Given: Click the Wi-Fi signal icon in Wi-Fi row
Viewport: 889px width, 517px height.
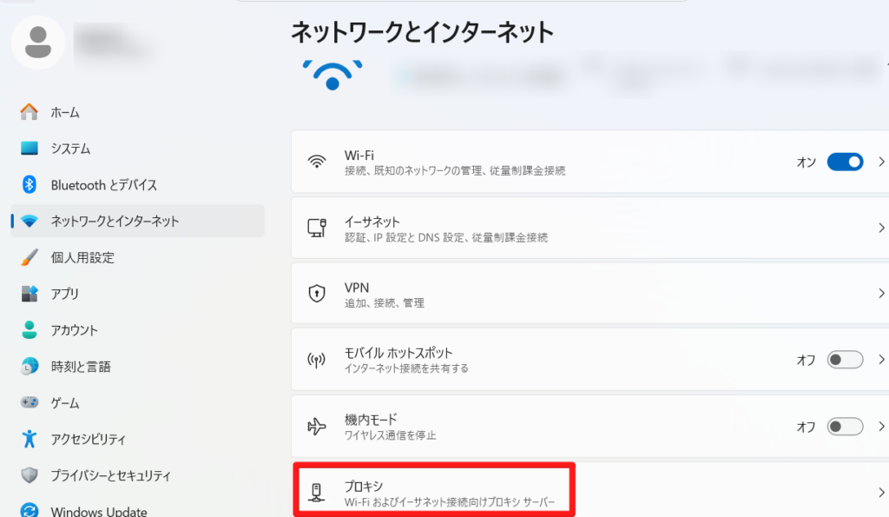Looking at the screenshot, I should click(x=317, y=162).
